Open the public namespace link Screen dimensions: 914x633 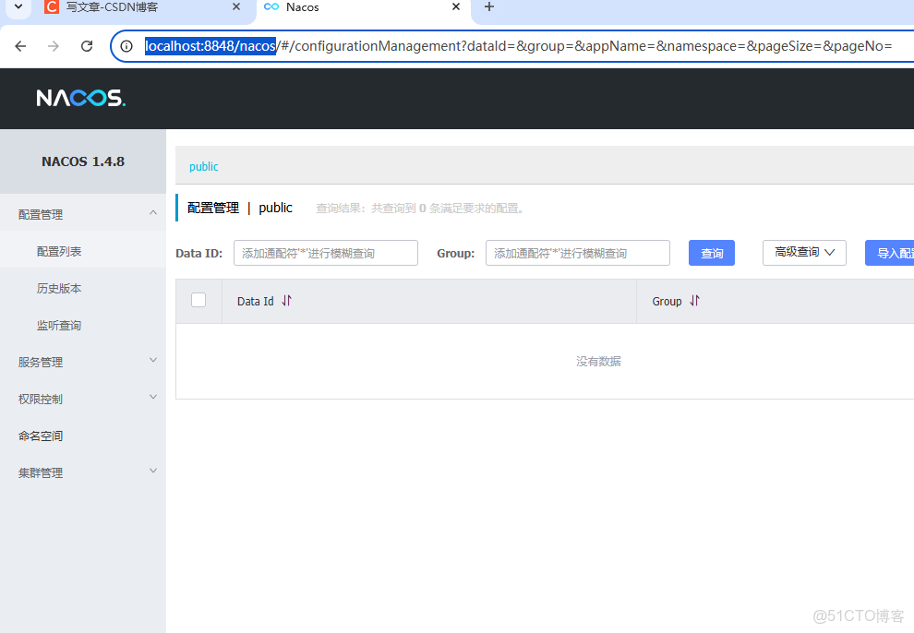[x=203, y=166]
